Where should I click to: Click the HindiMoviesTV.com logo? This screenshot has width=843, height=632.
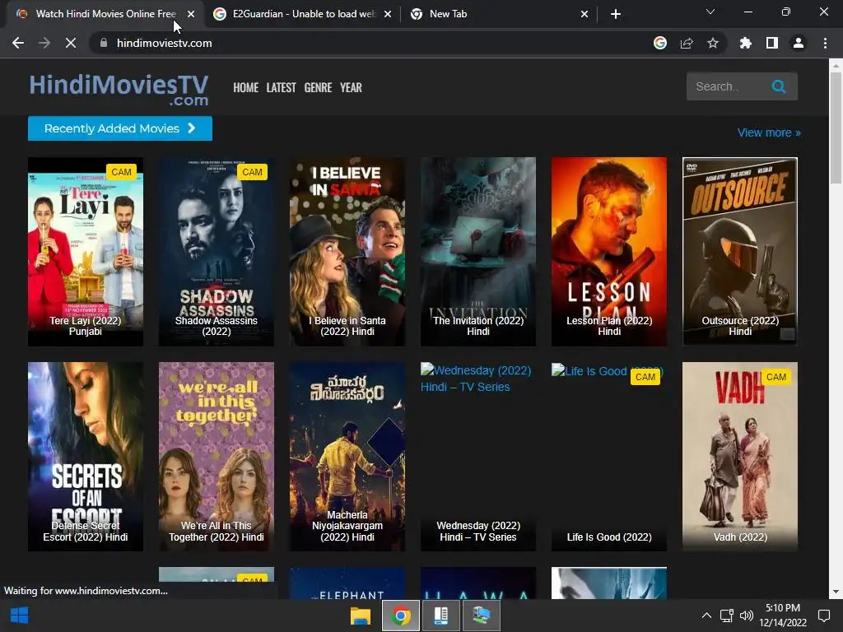[119, 89]
